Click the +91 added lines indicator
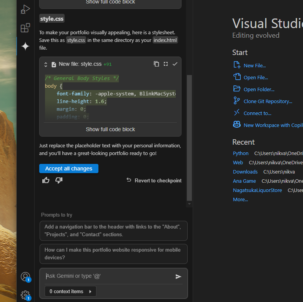This screenshot has width=303, height=302. [x=107, y=64]
